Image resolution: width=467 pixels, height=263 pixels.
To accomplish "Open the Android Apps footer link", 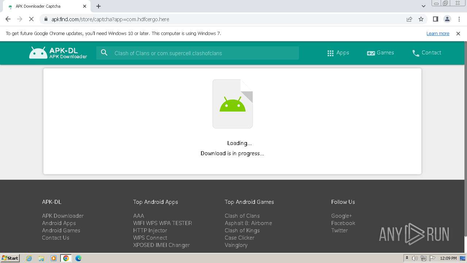I will 59,223.
